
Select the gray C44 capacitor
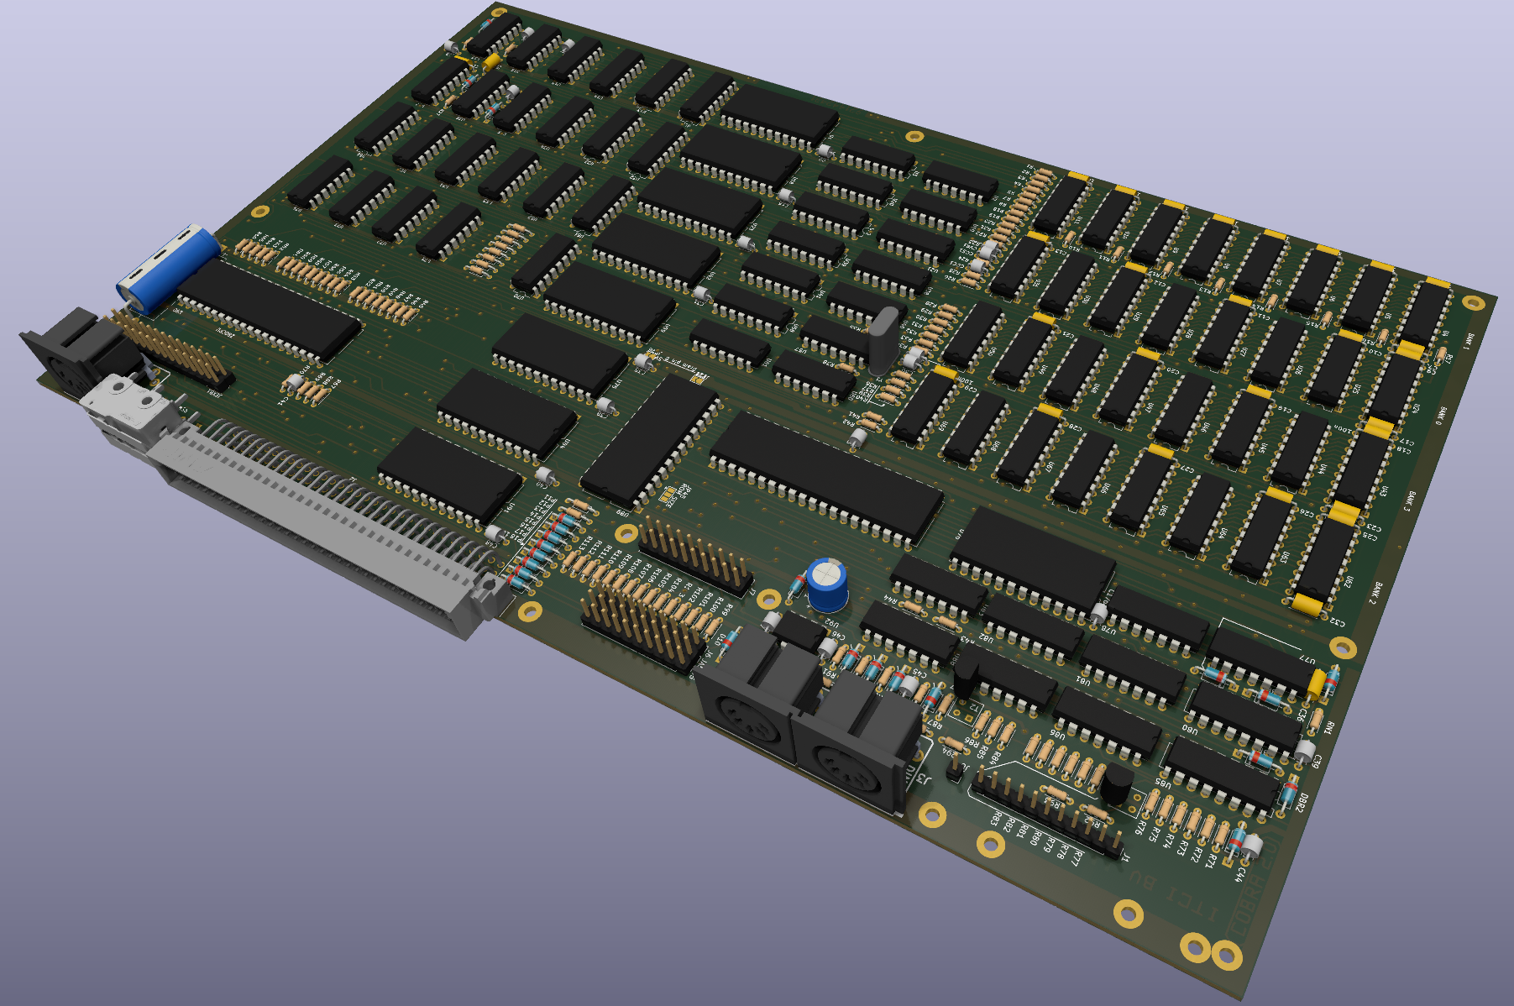[x=1252, y=845]
